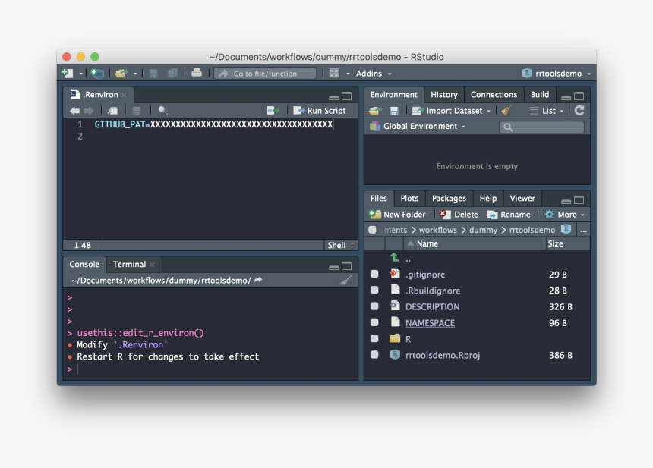Open the Packages tab

[x=449, y=199]
